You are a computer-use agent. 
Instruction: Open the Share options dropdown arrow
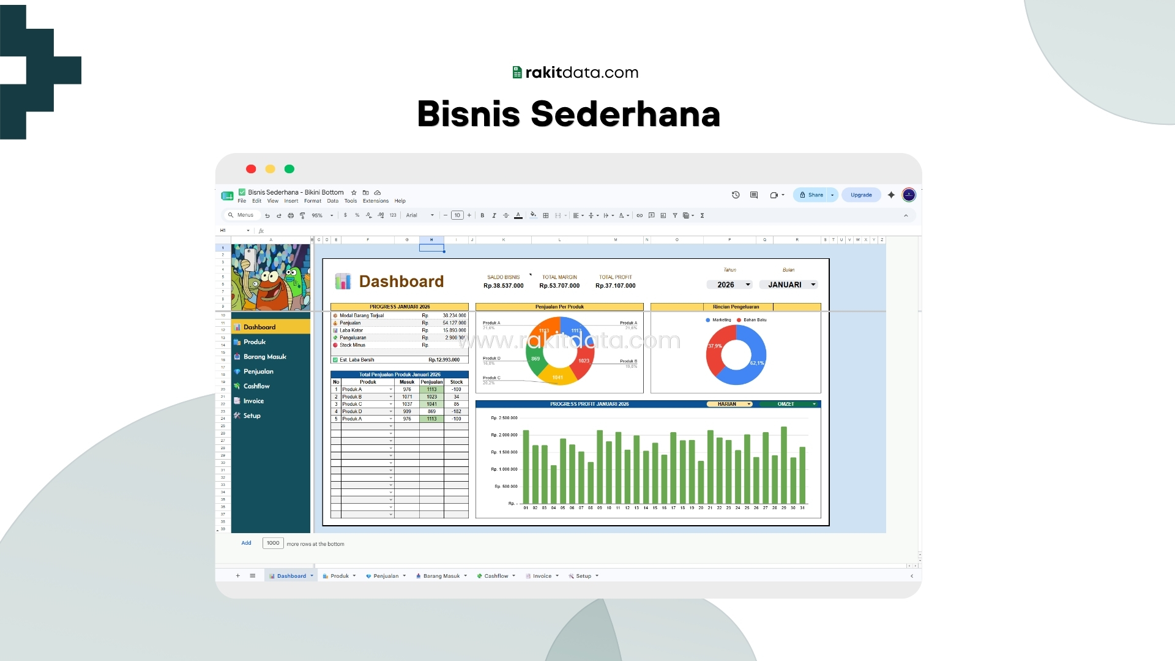point(832,195)
